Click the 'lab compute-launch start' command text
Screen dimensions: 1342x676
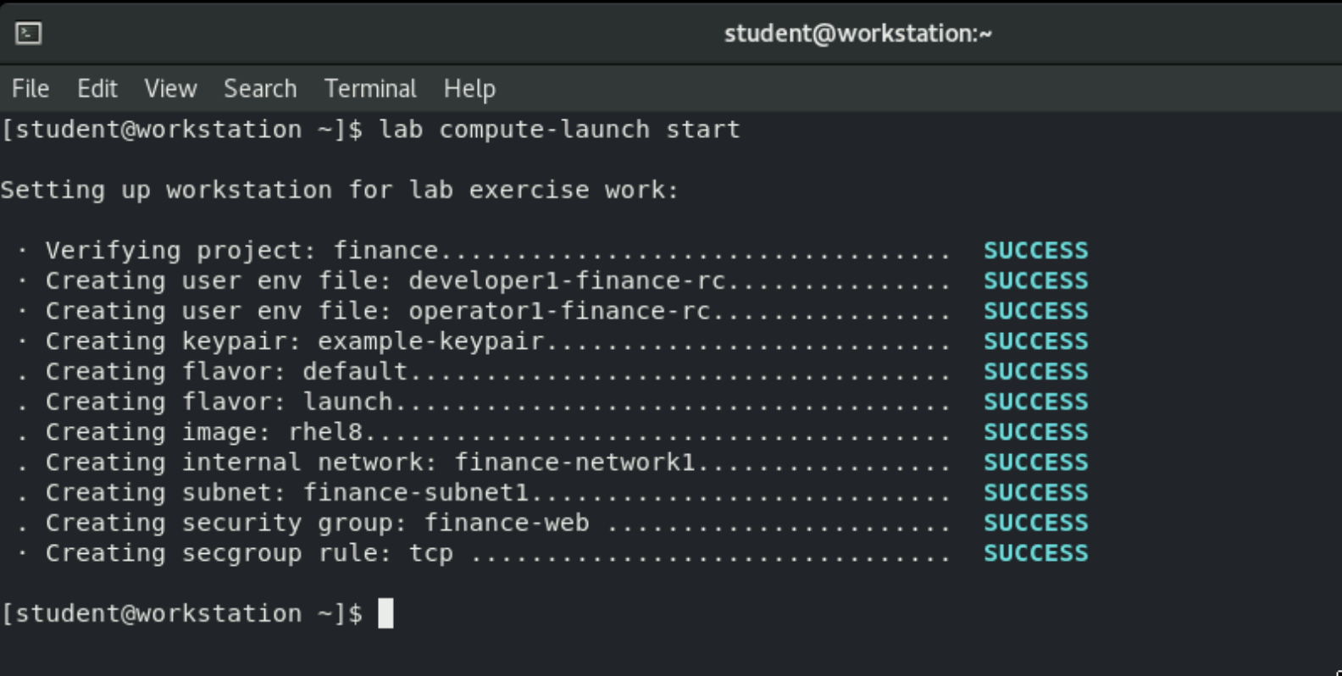pos(559,130)
